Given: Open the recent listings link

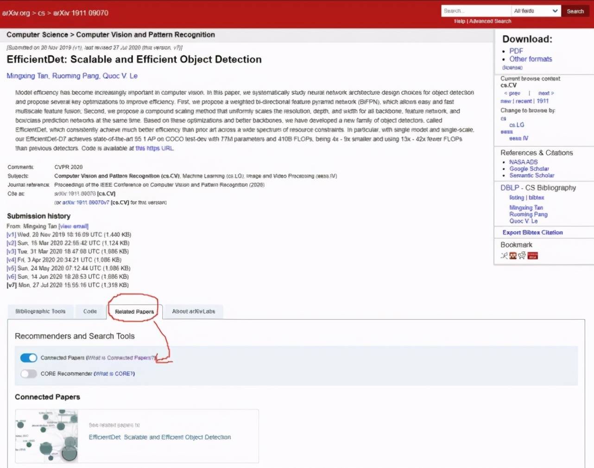Looking at the screenshot, I should (x=523, y=101).
